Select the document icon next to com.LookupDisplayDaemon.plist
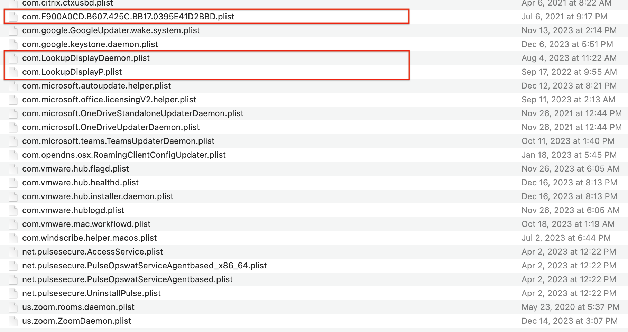 [13, 58]
